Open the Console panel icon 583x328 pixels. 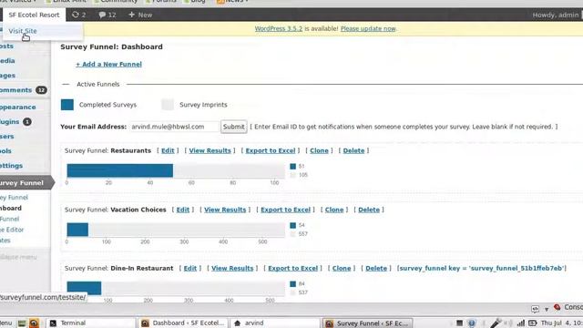point(557,307)
